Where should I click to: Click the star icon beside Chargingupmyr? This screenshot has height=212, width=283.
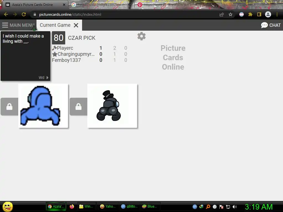[55, 54]
